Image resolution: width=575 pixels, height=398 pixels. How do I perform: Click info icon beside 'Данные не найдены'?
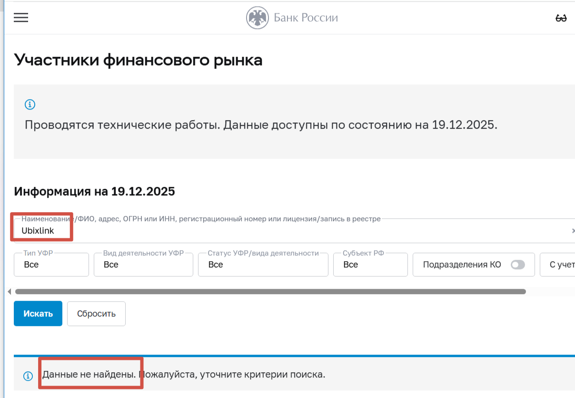28,376
